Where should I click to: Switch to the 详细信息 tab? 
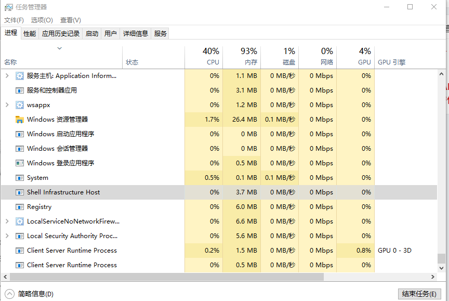point(136,33)
